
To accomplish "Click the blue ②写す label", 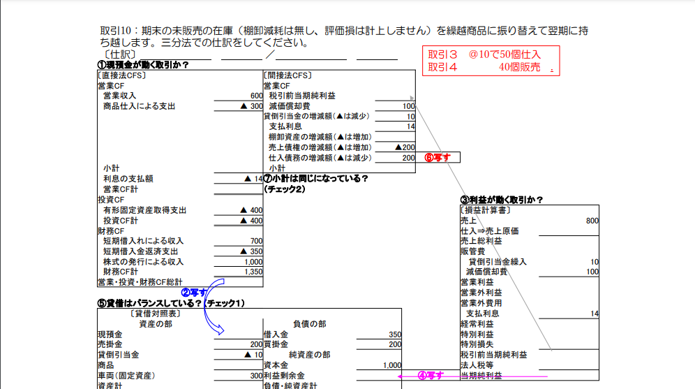I will pos(194,293).
